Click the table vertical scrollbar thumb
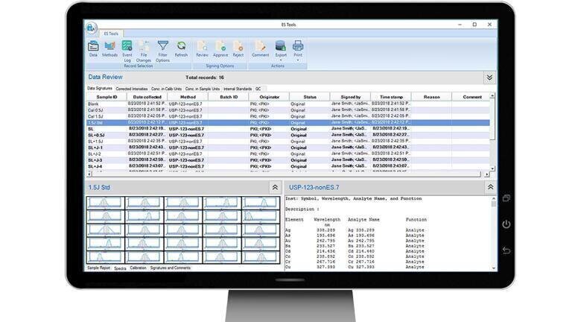Screen dimensions: 572x322 pos(492,119)
